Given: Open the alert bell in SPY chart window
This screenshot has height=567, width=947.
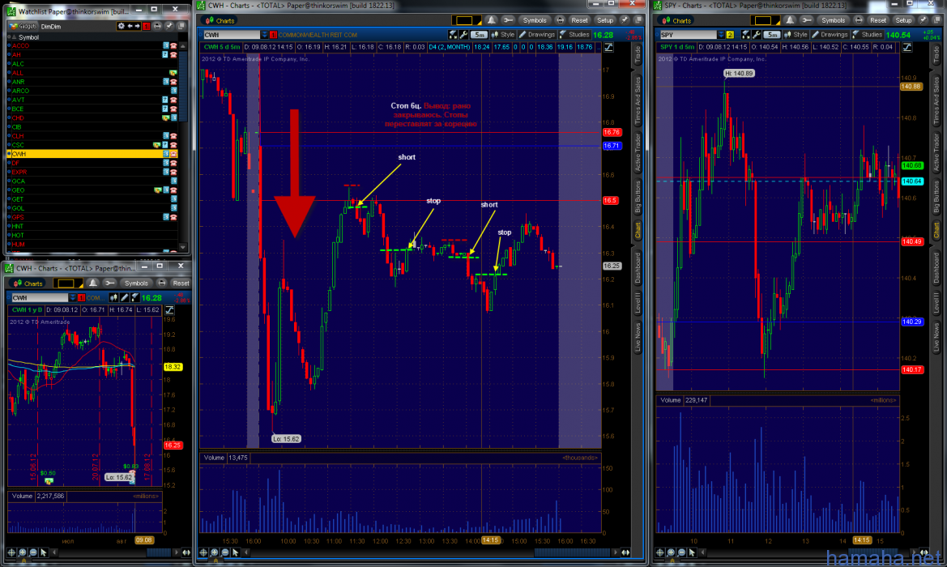Looking at the screenshot, I should tap(789, 20).
